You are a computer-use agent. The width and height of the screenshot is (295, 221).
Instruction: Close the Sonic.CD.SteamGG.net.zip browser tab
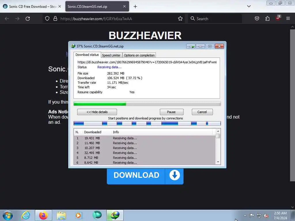pos(124,6)
